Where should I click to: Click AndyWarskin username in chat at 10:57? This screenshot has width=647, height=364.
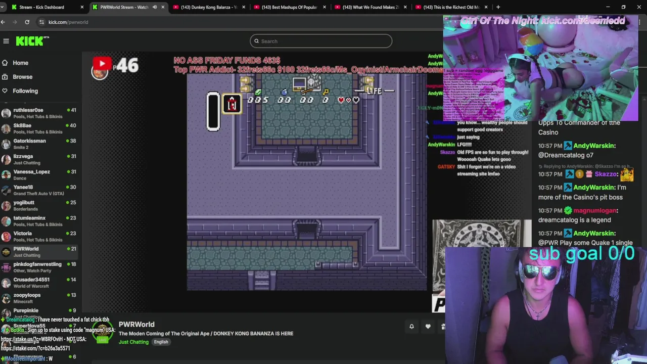[594, 146]
